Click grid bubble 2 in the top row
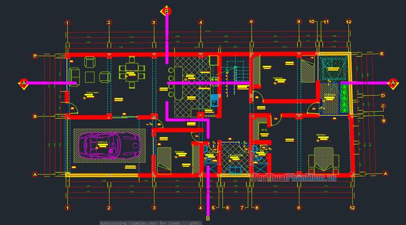This screenshot has height=225, width=406. click(x=109, y=23)
